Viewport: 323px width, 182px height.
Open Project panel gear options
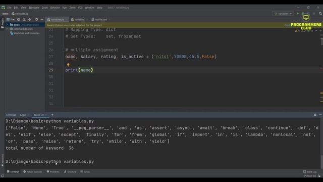click(36, 19)
